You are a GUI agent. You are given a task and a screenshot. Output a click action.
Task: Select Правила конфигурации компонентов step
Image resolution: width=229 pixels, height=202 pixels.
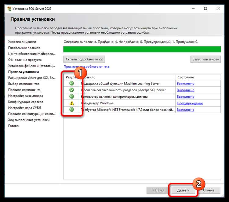pos(32,114)
